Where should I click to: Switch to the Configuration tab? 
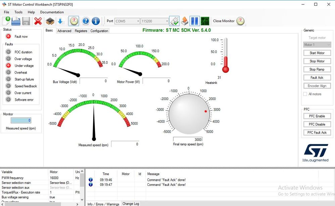[99, 31]
